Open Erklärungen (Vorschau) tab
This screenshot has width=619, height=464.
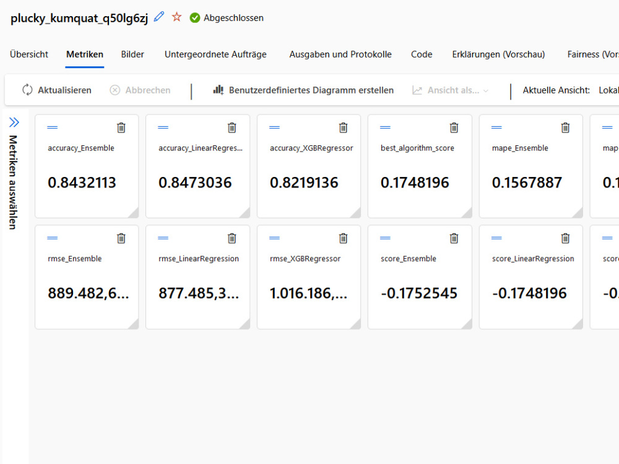coord(498,54)
